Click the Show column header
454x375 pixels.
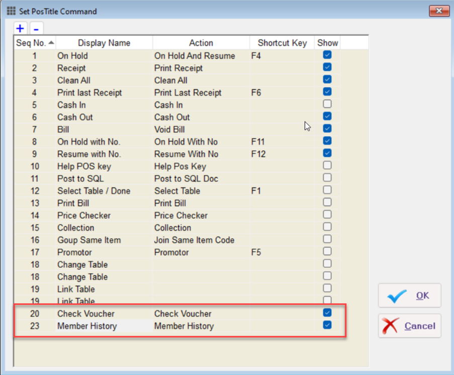tap(327, 43)
